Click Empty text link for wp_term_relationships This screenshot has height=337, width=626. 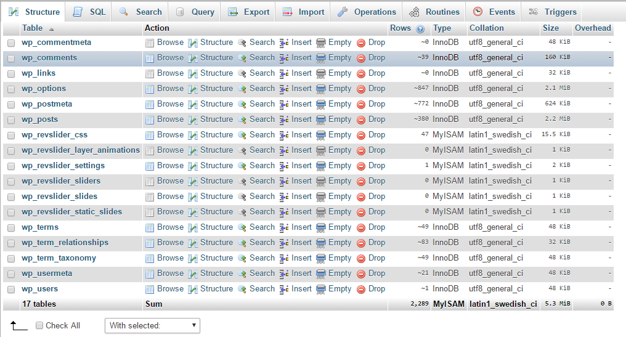point(339,243)
